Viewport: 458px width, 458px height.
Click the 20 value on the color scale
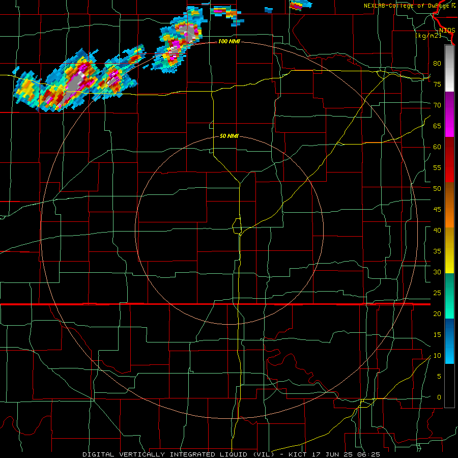pos(437,313)
